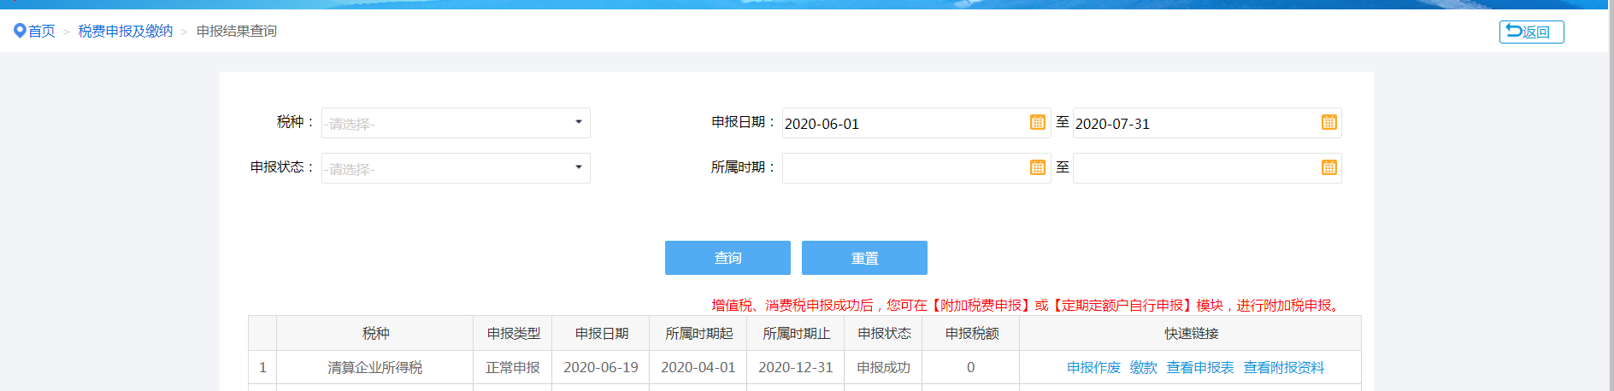The width and height of the screenshot is (1614, 391).
Task: Select the 申报成功 status cell
Action: pos(884,368)
